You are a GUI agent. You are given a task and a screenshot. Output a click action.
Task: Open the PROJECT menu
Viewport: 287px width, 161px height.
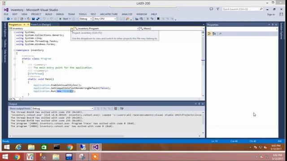coord(36,14)
